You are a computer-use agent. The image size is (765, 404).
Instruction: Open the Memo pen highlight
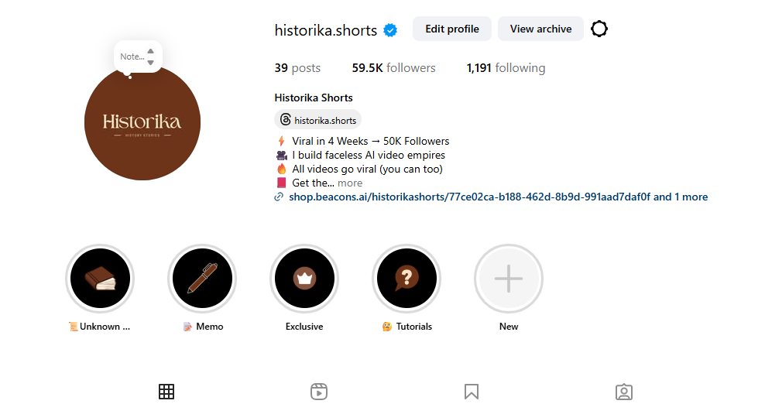[202, 279]
